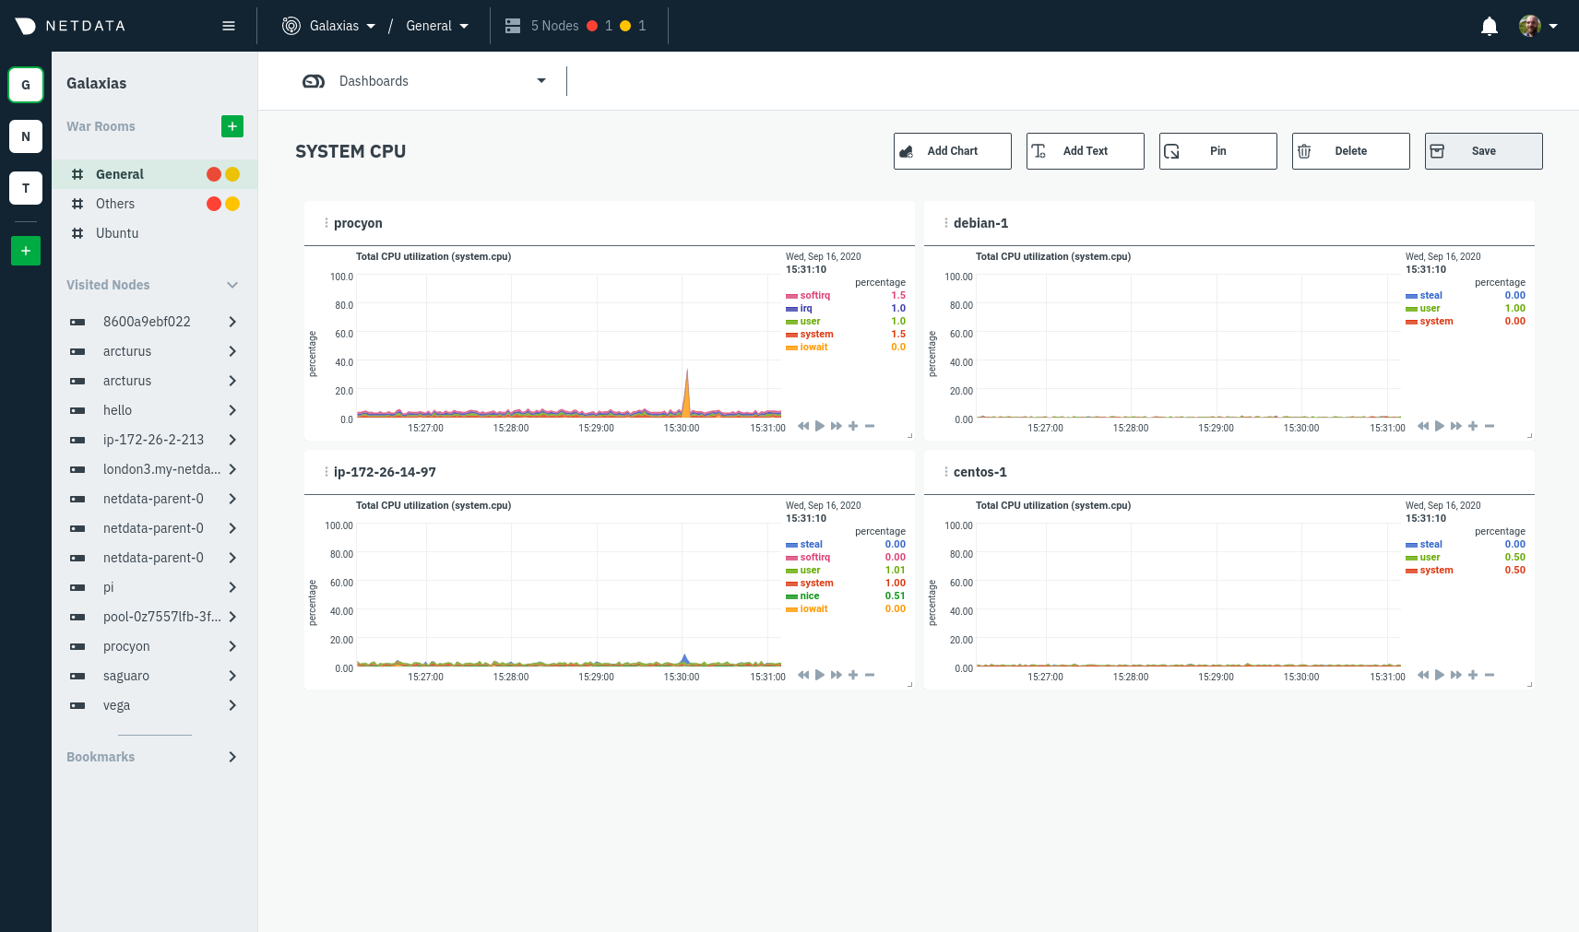Viewport: 1579px width, 932px height.
Task: Rewind the procyon chart
Action: (x=803, y=426)
